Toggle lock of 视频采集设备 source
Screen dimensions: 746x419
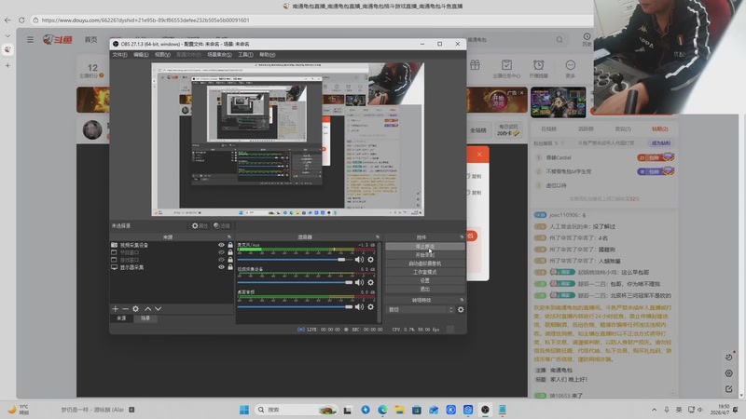click(230, 245)
